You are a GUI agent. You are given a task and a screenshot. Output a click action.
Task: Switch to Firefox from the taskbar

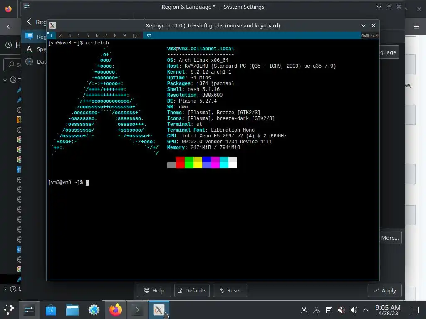click(x=116, y=309)
